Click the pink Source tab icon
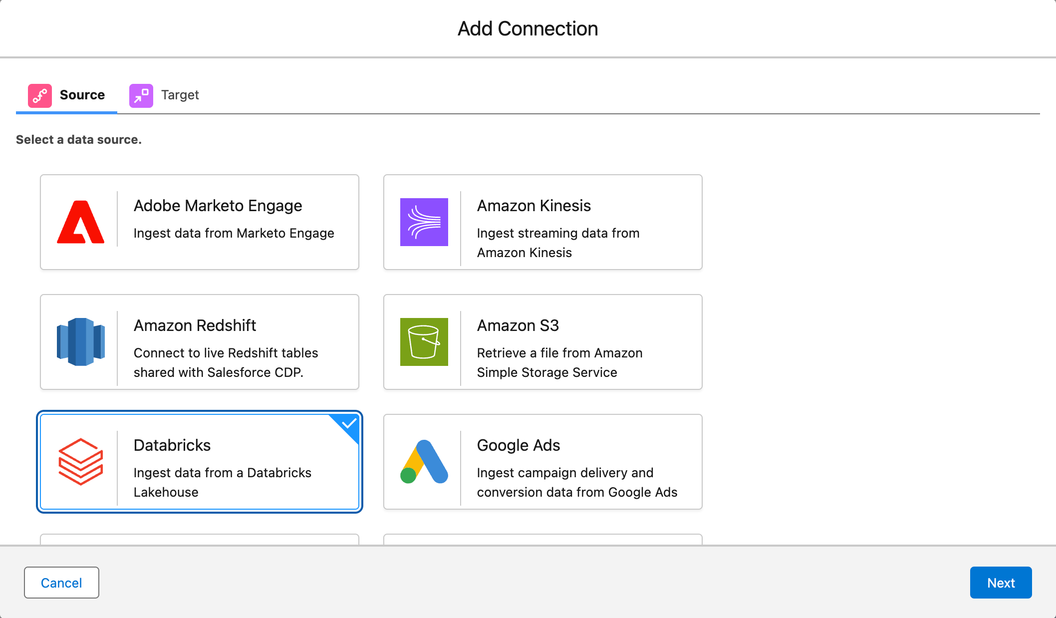The image size is (1056, 618). point(40,95)
